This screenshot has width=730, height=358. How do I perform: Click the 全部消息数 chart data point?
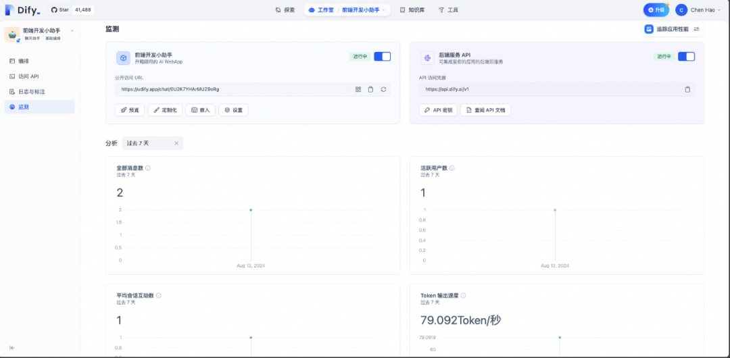(x=251, y=210)
